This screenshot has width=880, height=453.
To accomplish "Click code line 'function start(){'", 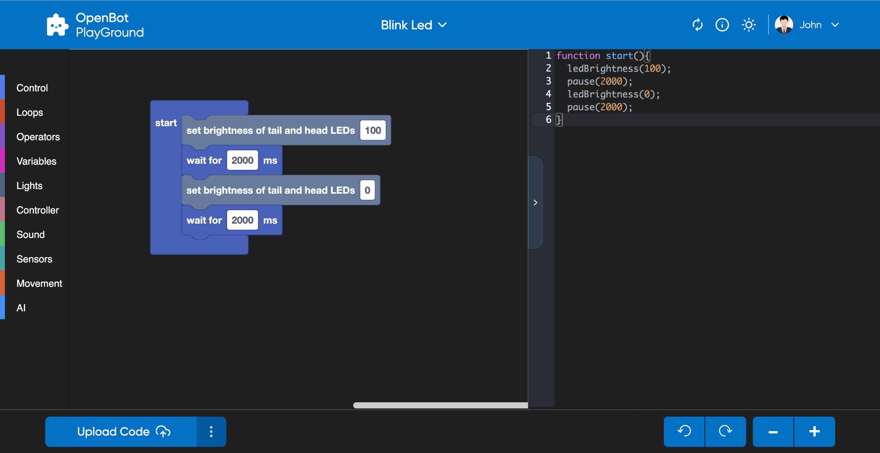I will pos(603,56).
